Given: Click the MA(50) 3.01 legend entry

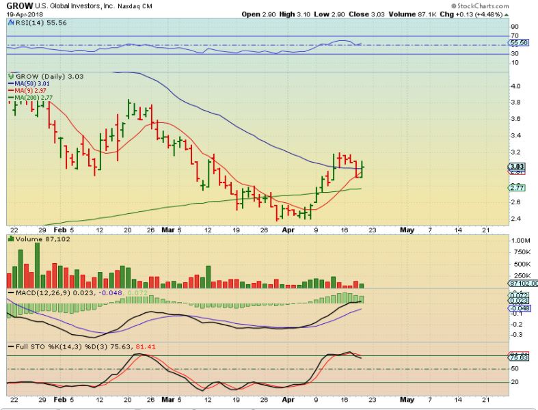Looking at the screenshot, I should click(29, 83).
